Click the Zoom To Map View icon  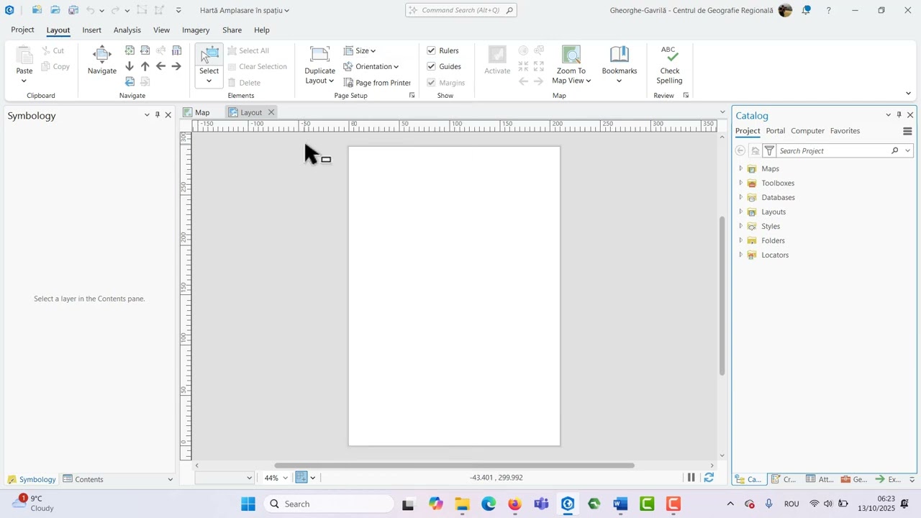point(571,55)
